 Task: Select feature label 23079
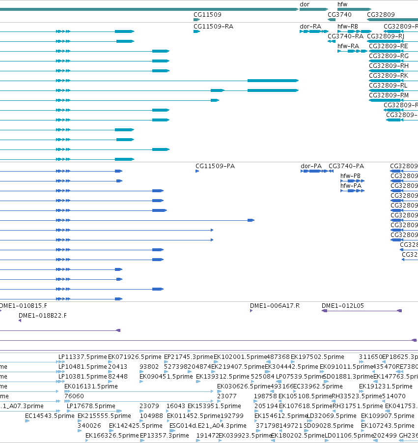(149, 406)
